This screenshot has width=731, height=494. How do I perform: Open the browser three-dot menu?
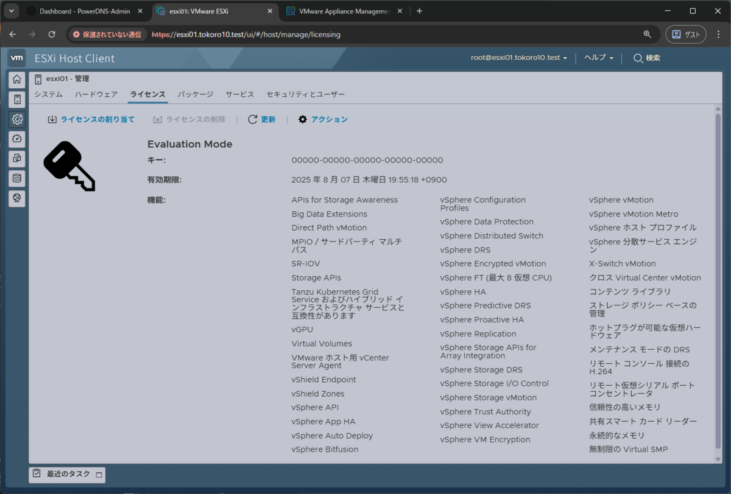coord(718,35)
